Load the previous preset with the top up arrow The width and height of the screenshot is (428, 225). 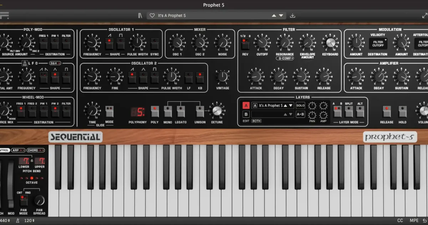(x=274, y=15)
